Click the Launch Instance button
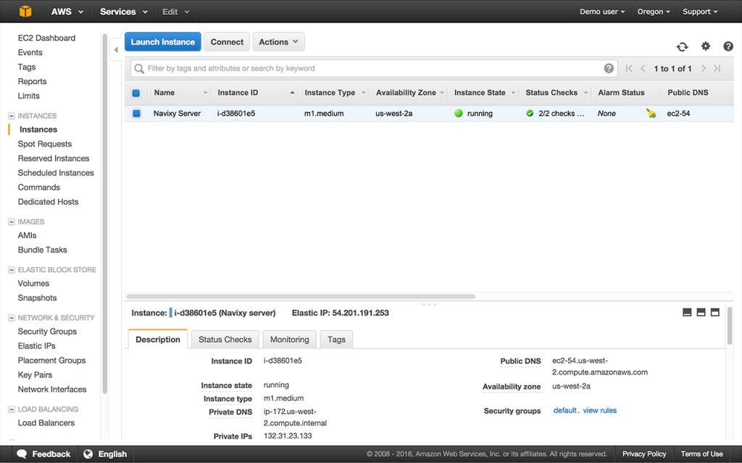This screenshot has width=742, height=463. coord(163,41)
